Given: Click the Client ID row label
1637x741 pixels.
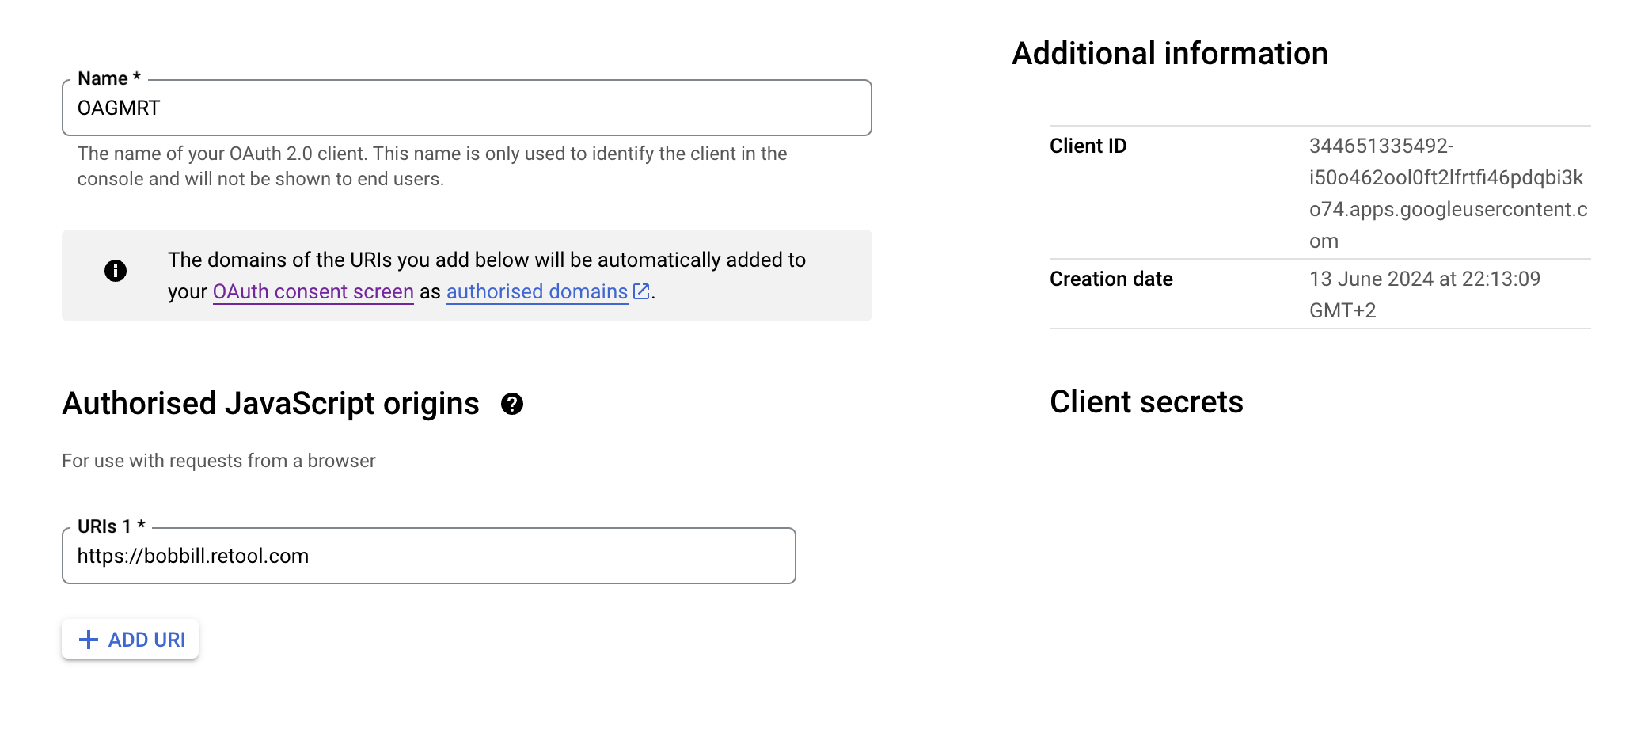Looking at the screenshot, I should coord(1088,146).
